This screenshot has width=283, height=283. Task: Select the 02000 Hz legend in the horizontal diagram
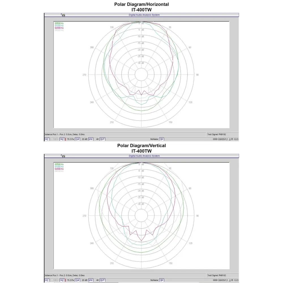point(59,28)
